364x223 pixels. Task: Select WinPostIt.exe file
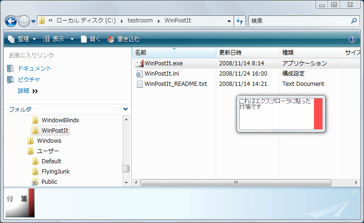pyautogui.click(x=164, y=63)
